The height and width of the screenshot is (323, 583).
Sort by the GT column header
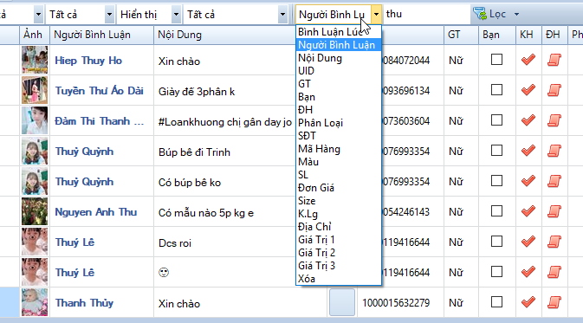coord(461,35)
